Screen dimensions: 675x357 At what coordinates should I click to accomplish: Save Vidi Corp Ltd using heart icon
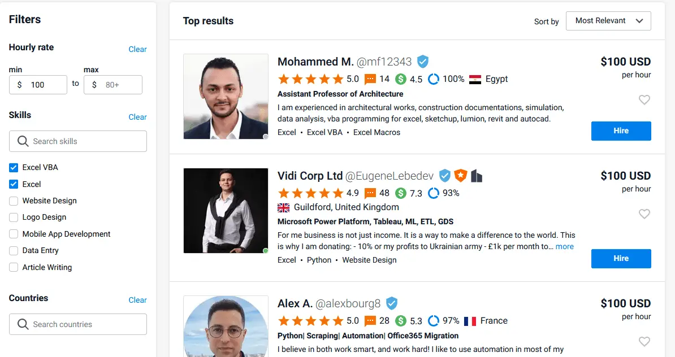[644, 214]
